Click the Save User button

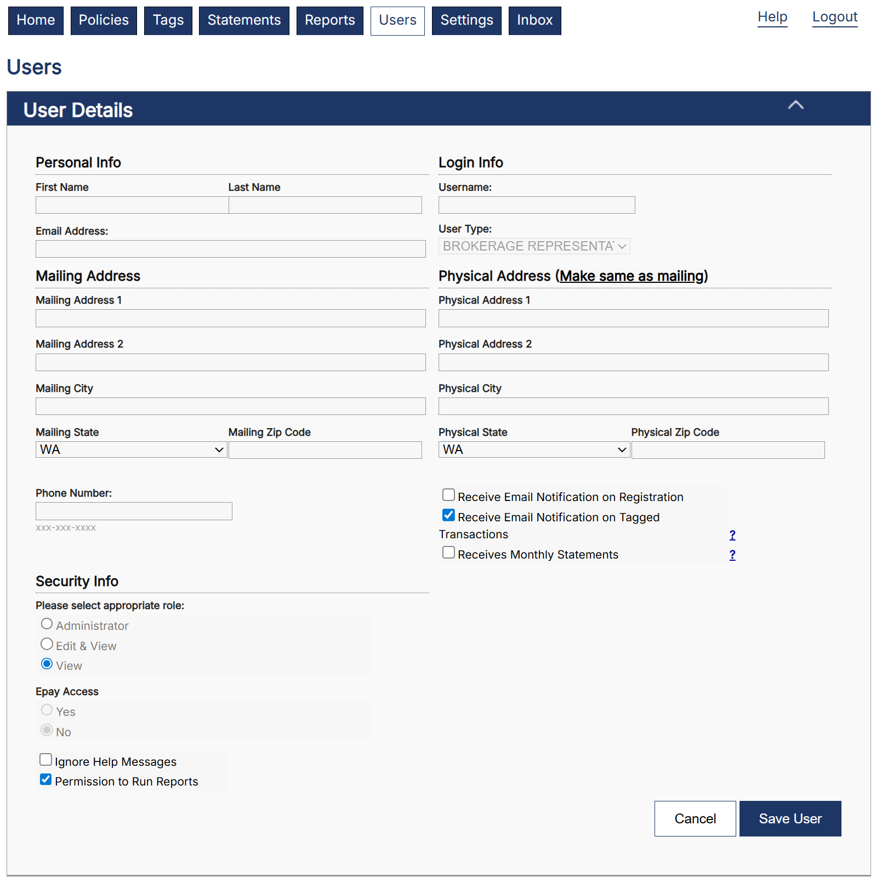[x=790, y=818]
